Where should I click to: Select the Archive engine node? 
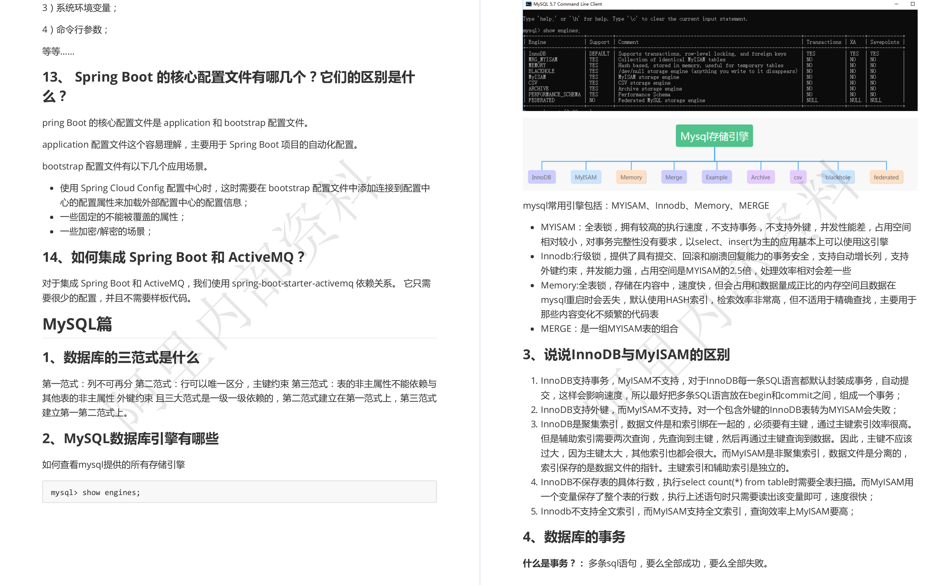click(x=761, y=177)
